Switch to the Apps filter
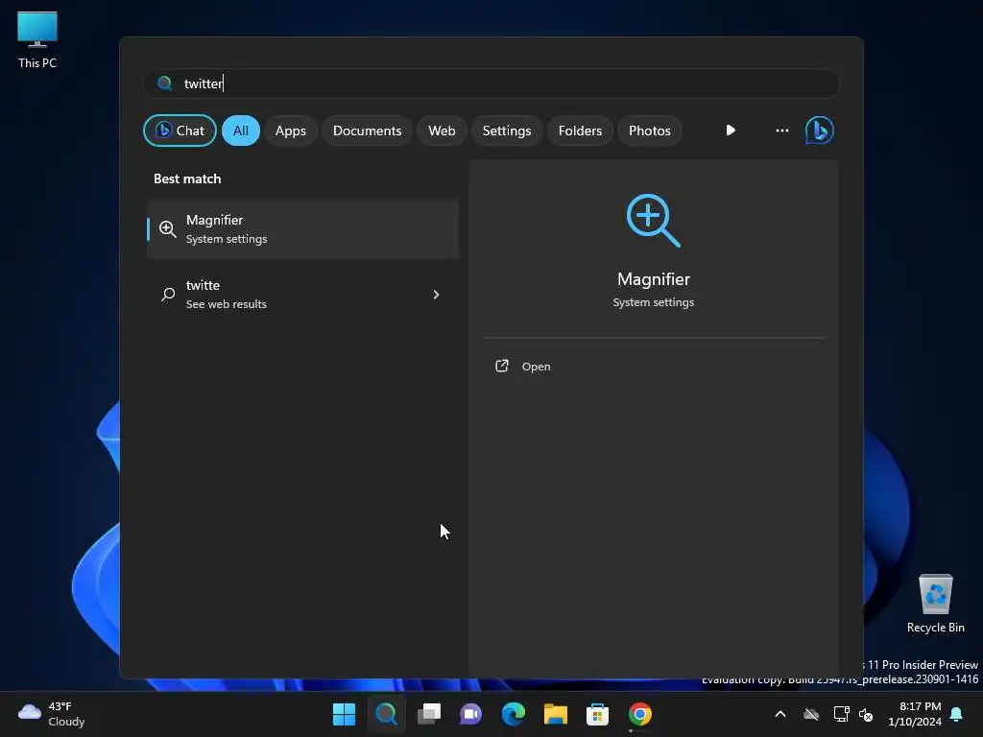Screen dimensions: 983x737 coord(290,131)
